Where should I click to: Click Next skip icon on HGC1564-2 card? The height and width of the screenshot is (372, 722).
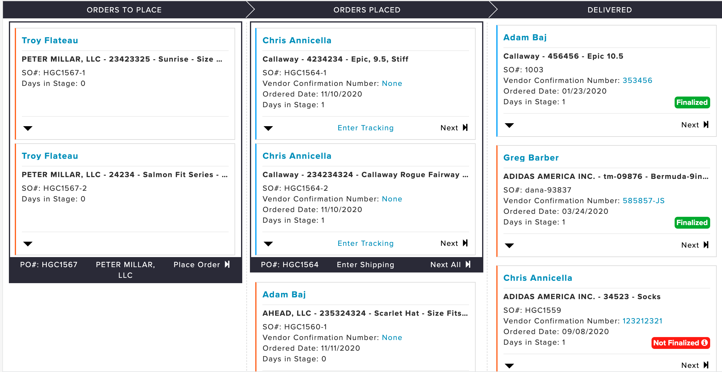(465, 243)
